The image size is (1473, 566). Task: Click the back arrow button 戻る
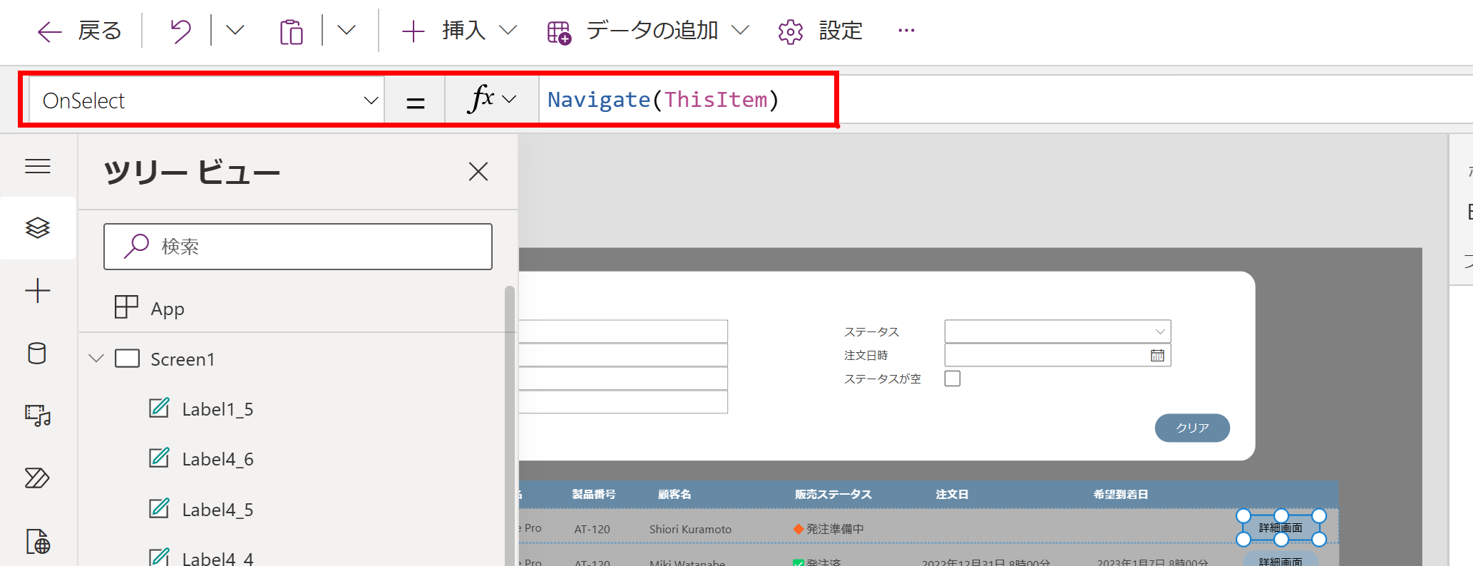point(79,31)
